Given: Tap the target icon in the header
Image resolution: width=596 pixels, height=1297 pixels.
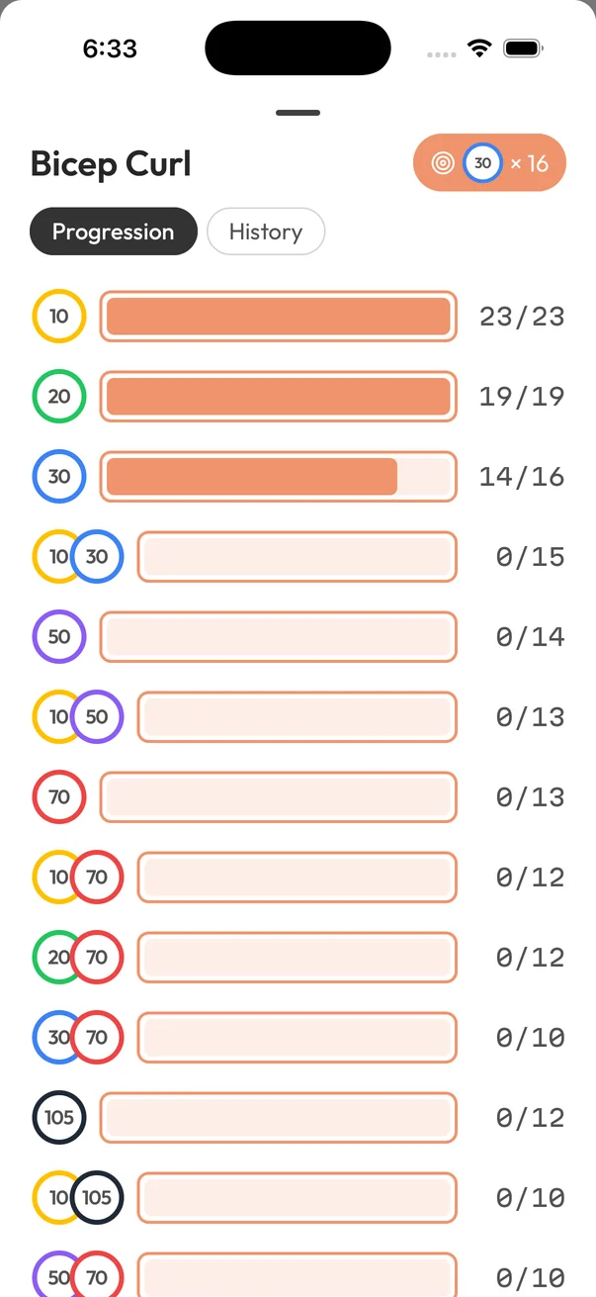Looking at the screenshot, I should [444, 162].
